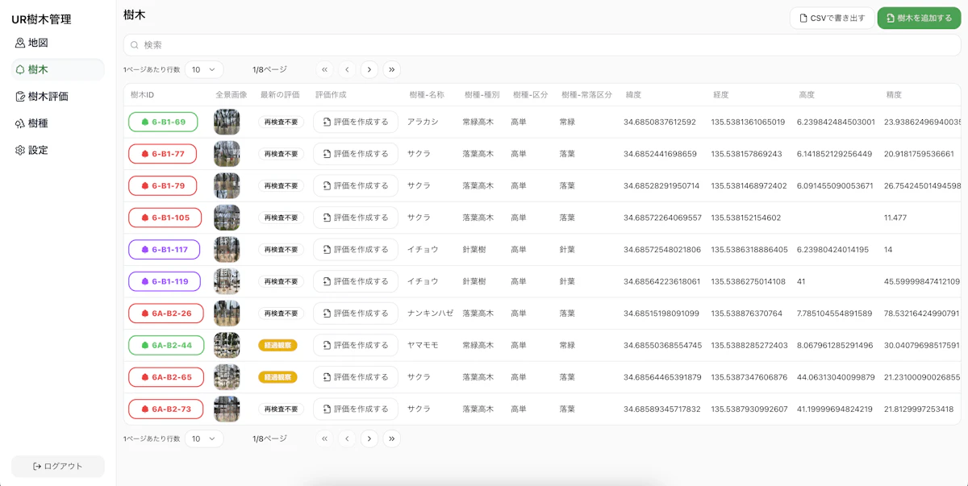This screenshot has width=968, height=486.
Task: Open the bottom rows-per-page dropdown
Action: tap(204, 438)
